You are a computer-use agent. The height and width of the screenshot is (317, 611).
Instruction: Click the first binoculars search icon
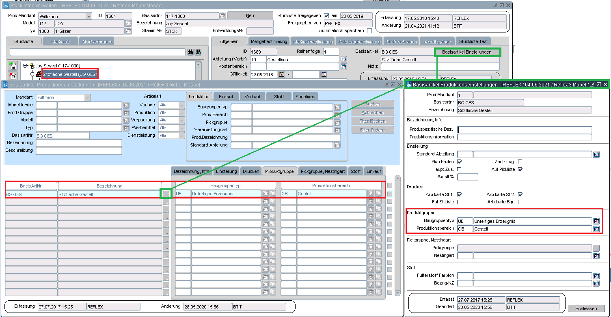coord(190,52)
